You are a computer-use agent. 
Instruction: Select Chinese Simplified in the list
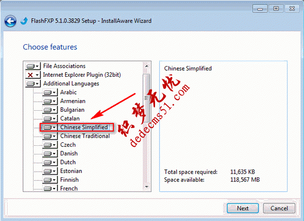pyautogui.click(x=84, y=127)
